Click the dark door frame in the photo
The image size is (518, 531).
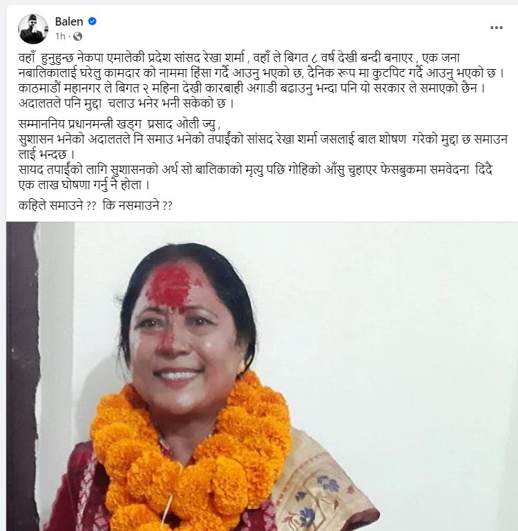[22, 376]
